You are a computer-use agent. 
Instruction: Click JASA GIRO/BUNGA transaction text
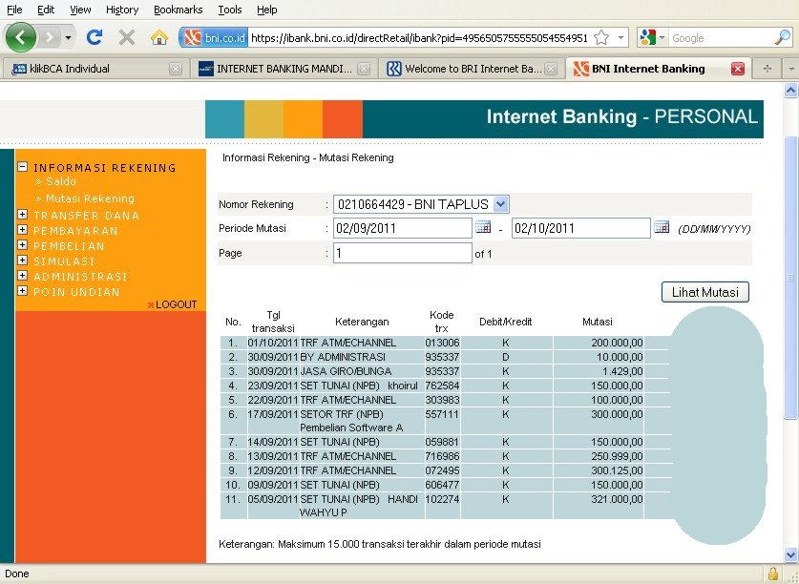[346, 371]
